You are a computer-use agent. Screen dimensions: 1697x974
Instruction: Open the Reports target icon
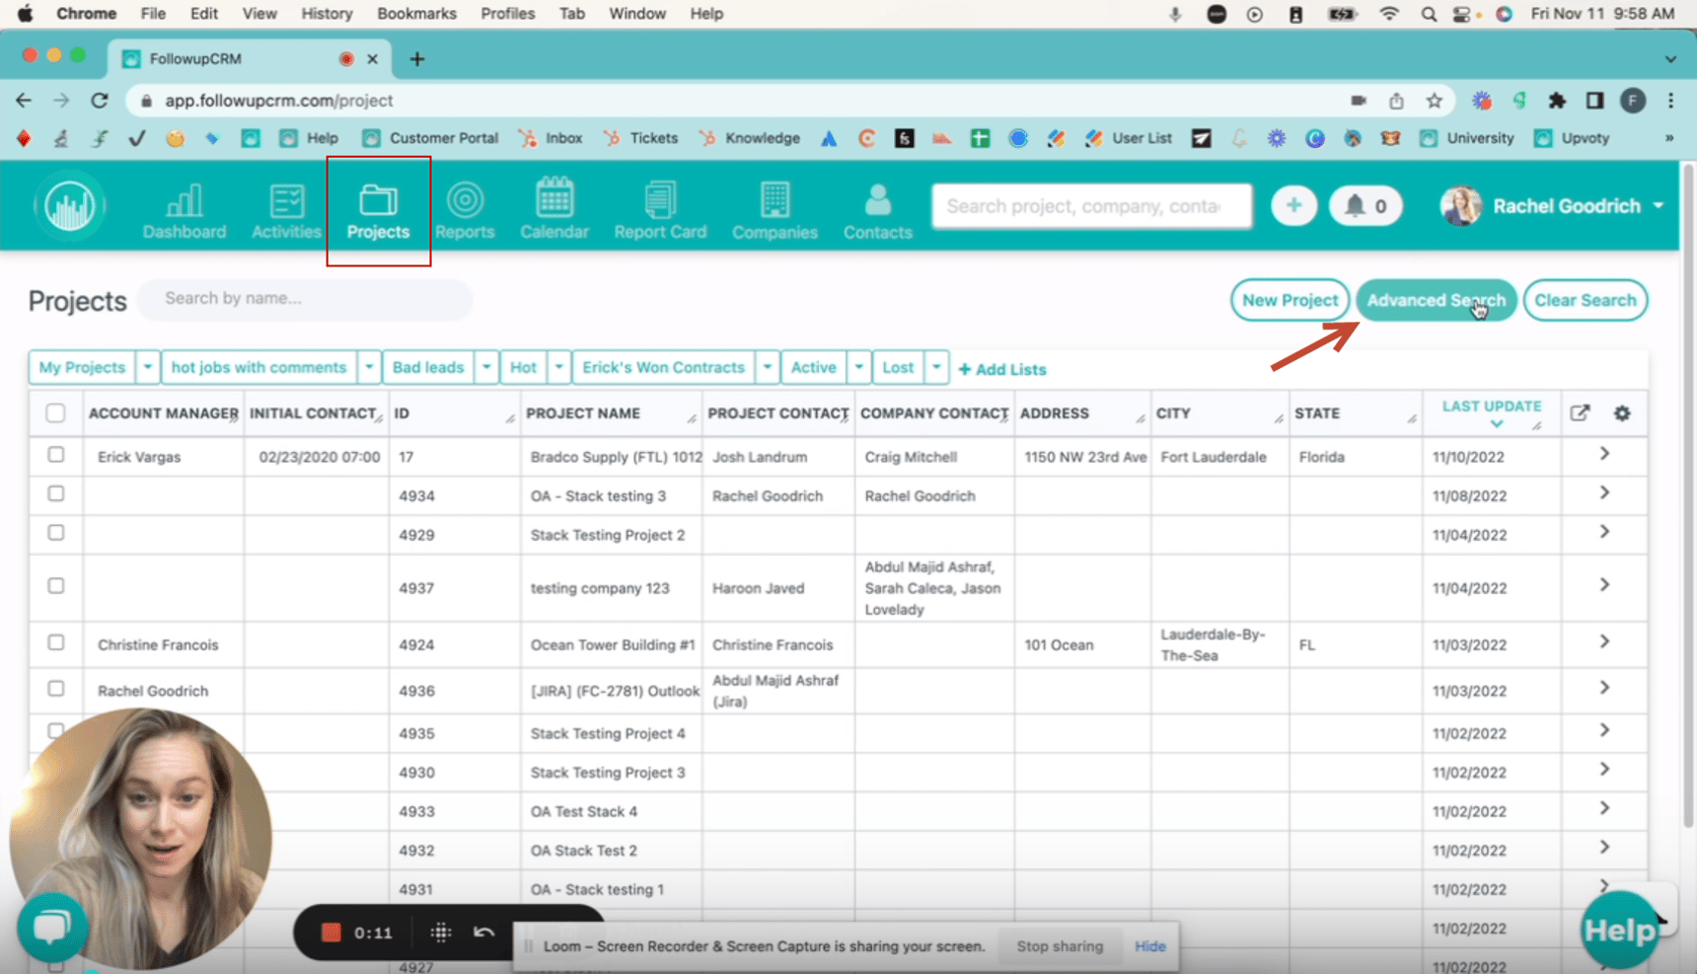(465, 200)
